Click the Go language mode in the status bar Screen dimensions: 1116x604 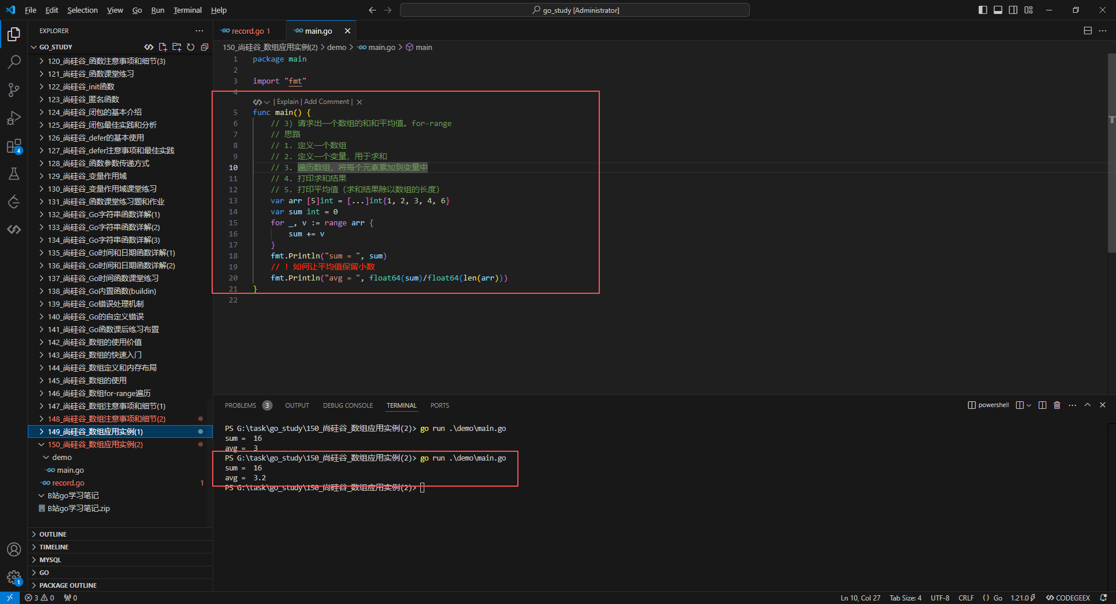pyautogui.click(x=997, y=598)
